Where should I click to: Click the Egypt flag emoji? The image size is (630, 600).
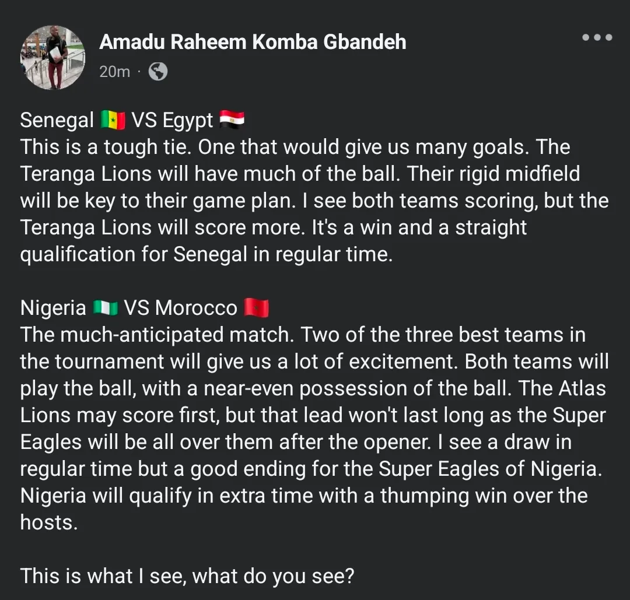[232, 120]
